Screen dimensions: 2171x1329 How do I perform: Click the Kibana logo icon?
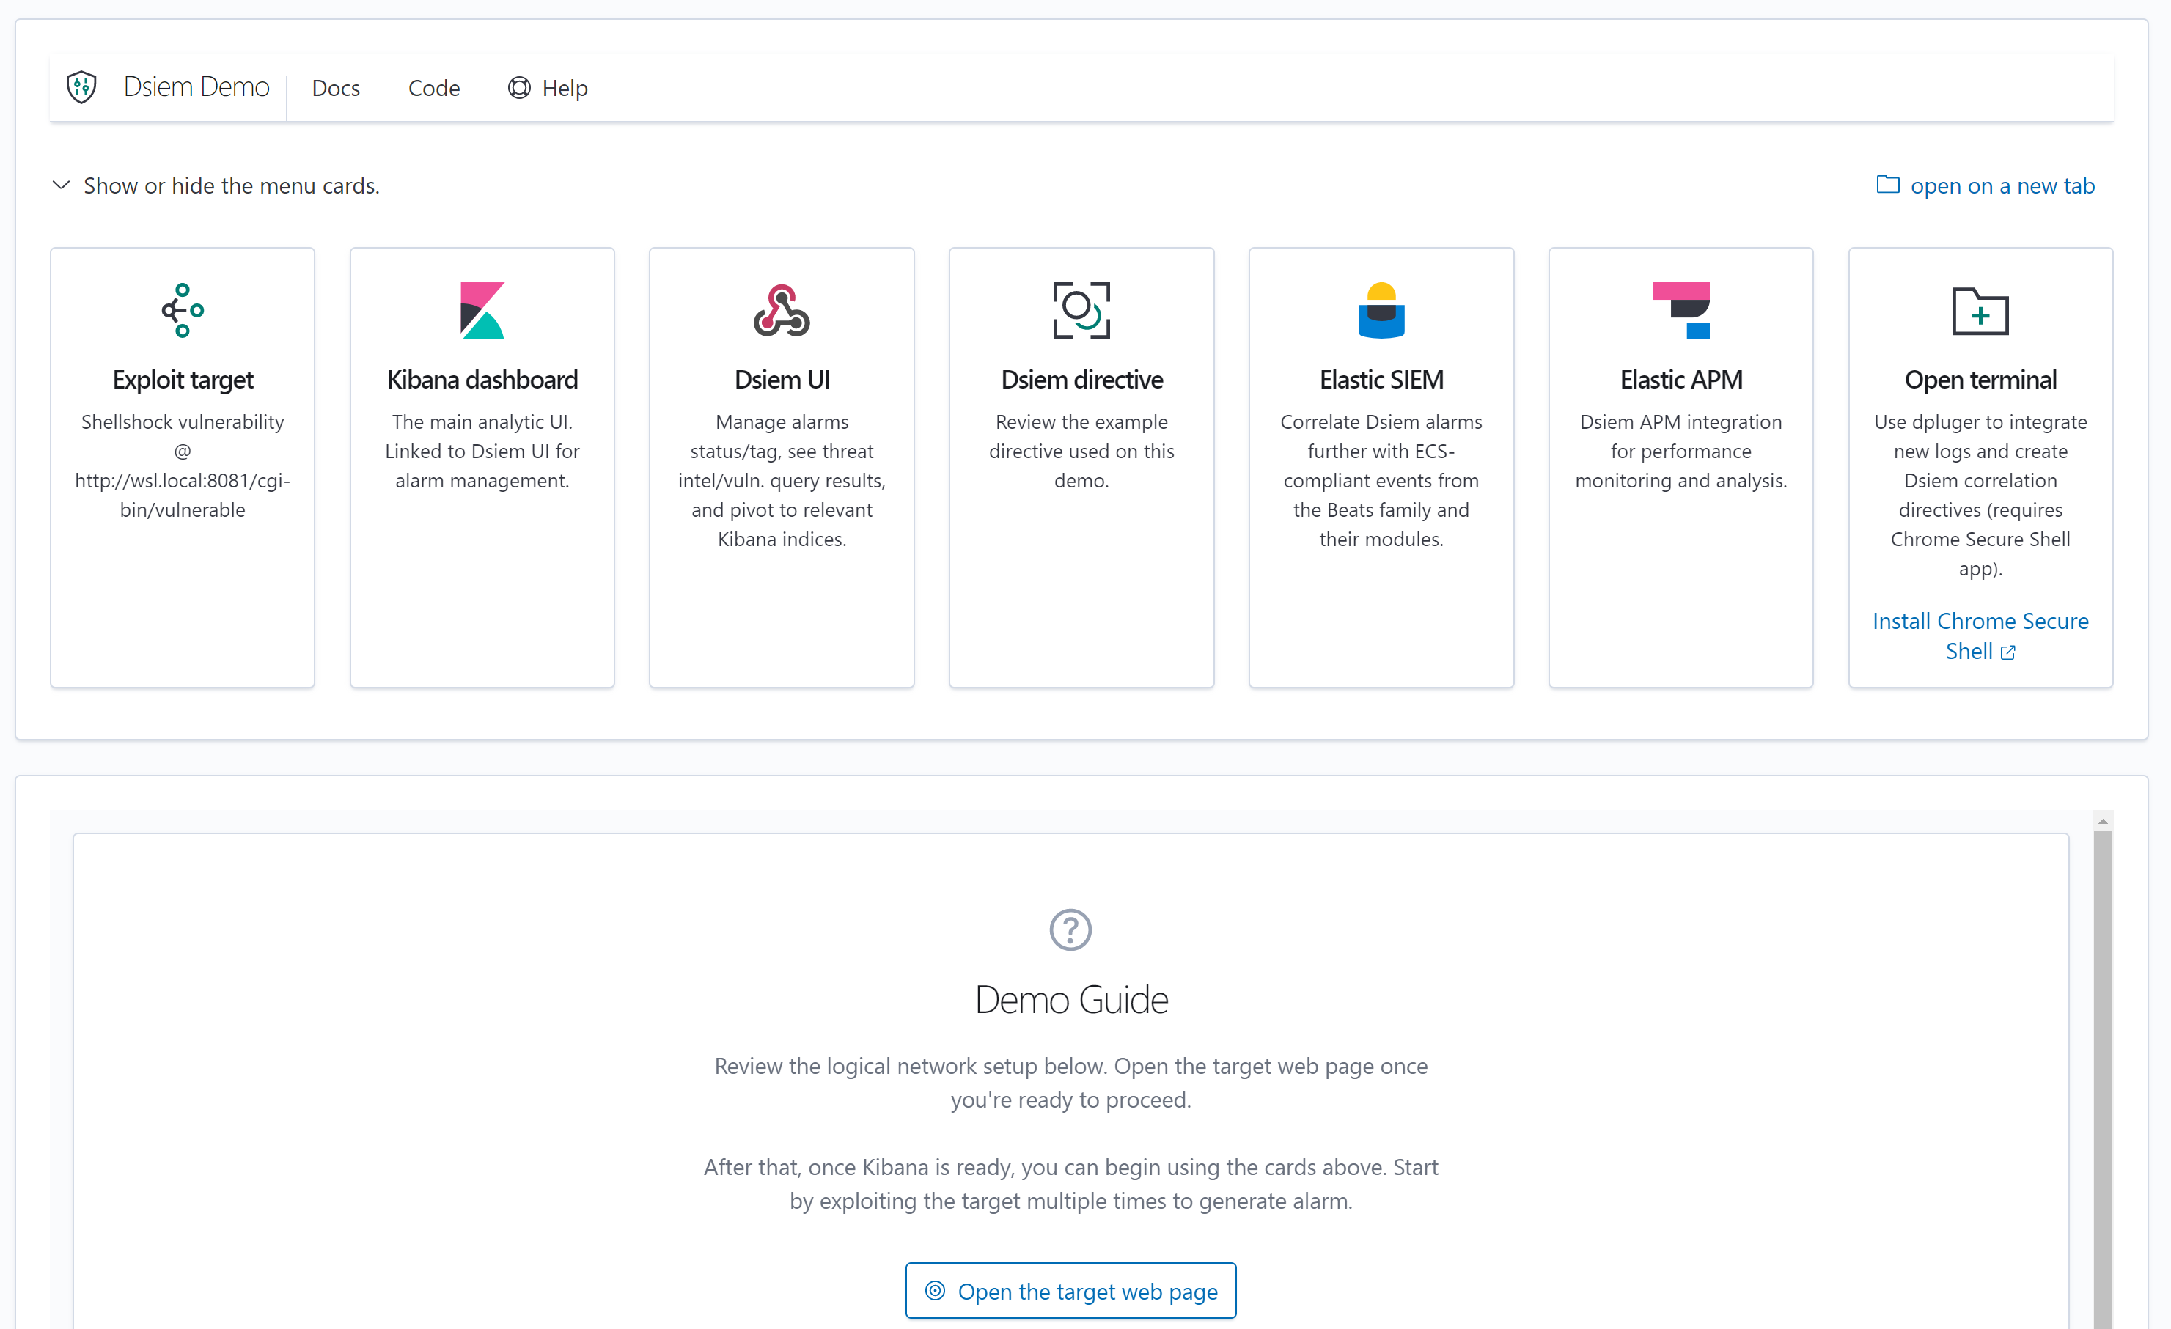(x=482, y=310)
